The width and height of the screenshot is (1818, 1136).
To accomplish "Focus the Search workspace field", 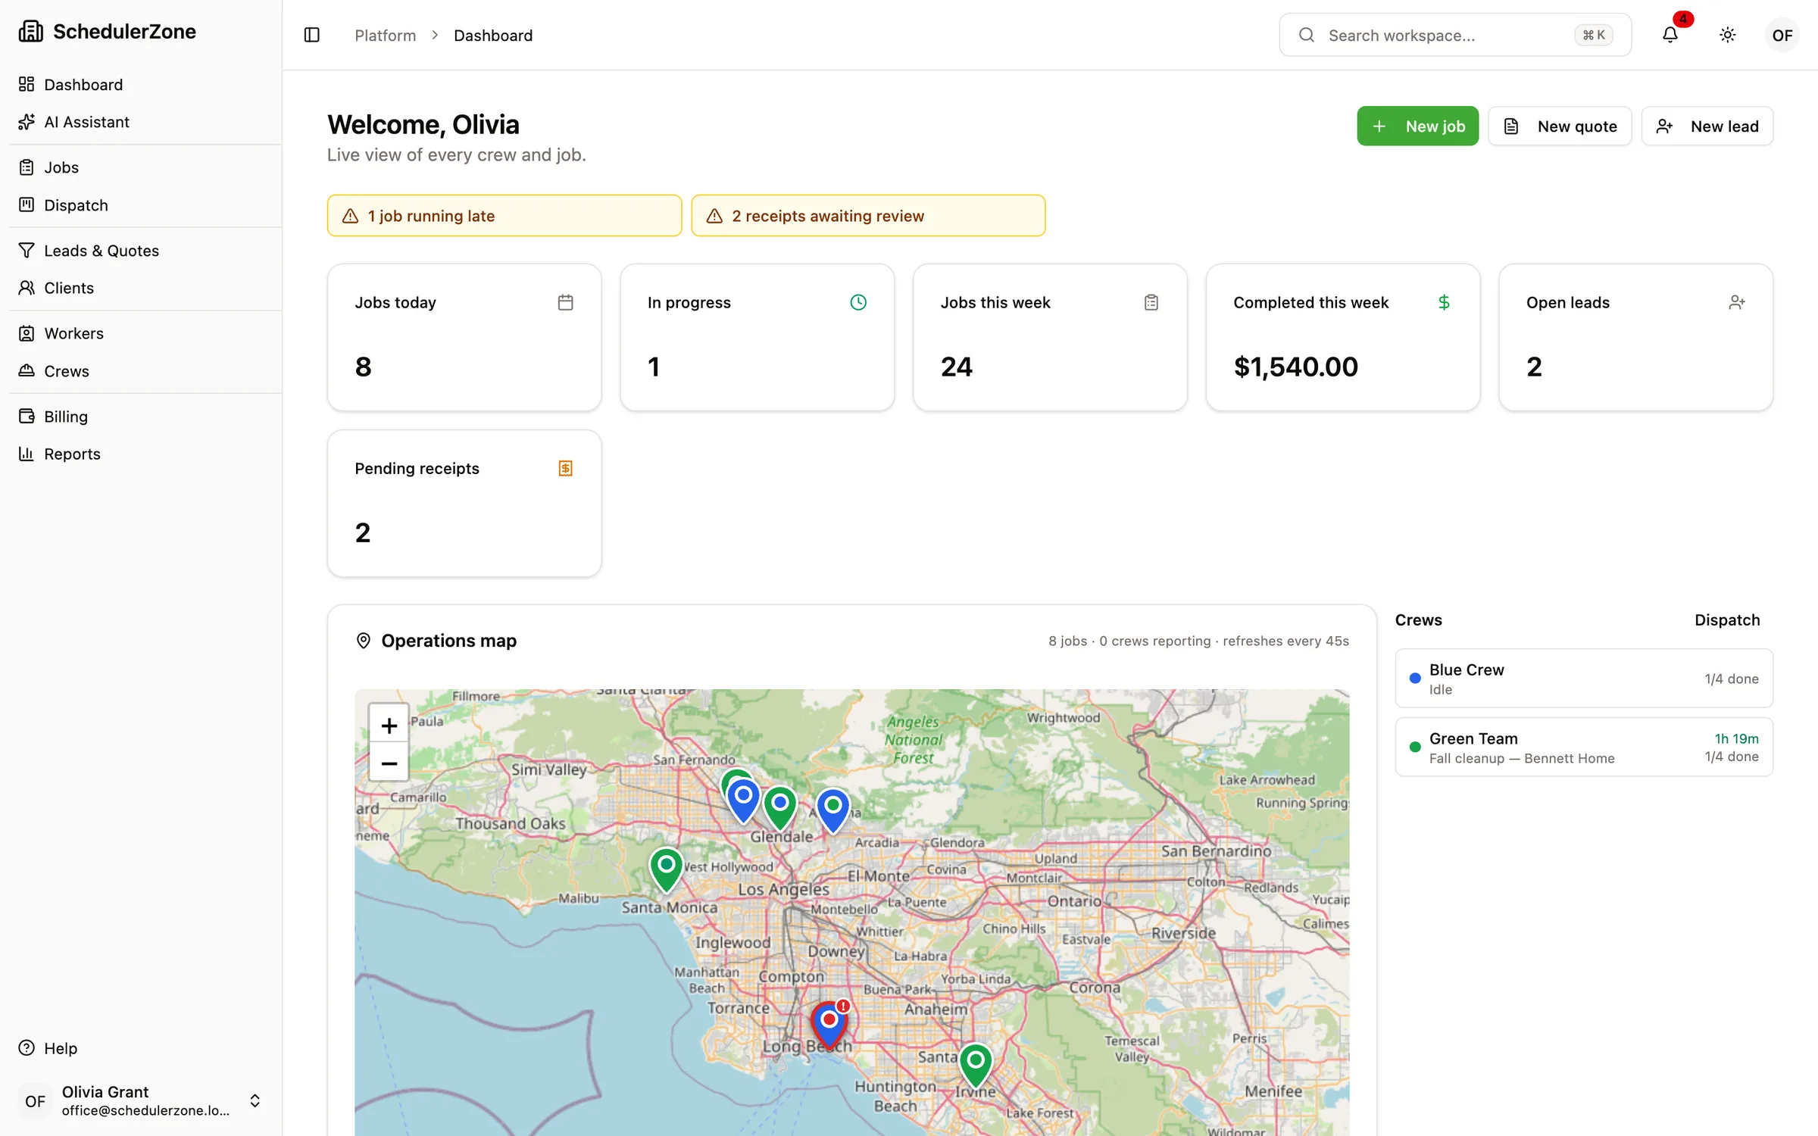I will [1455, 35].
